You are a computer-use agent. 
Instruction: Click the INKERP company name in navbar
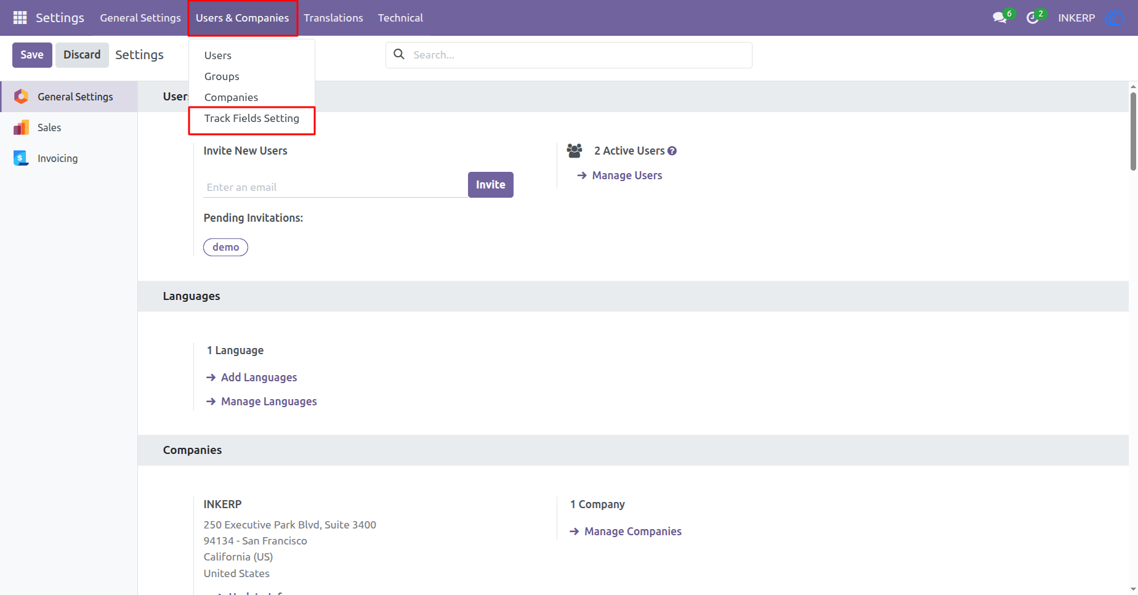tap(1076, 18)
